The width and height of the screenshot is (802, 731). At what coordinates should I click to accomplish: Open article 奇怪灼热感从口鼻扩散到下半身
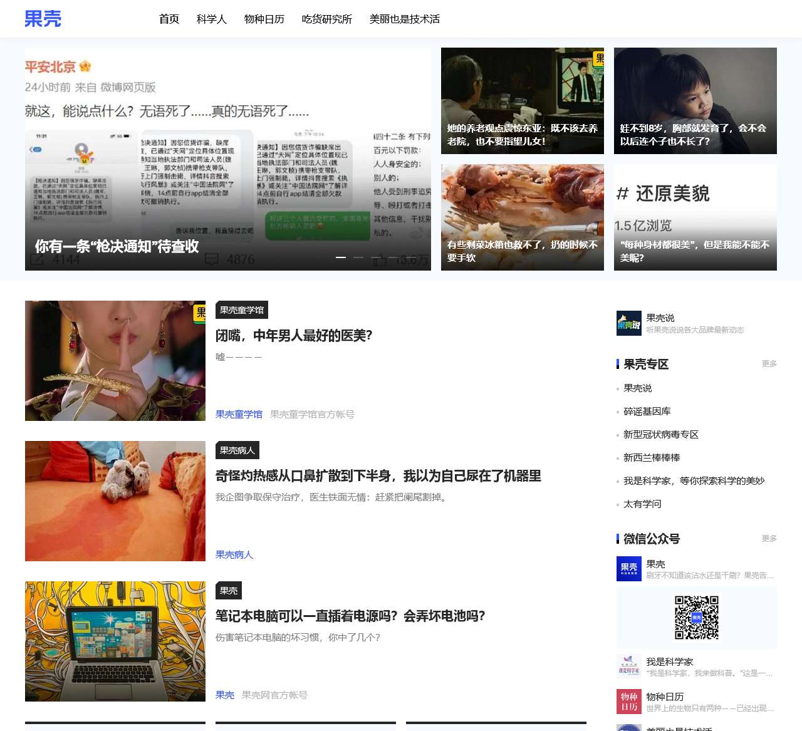378,476
